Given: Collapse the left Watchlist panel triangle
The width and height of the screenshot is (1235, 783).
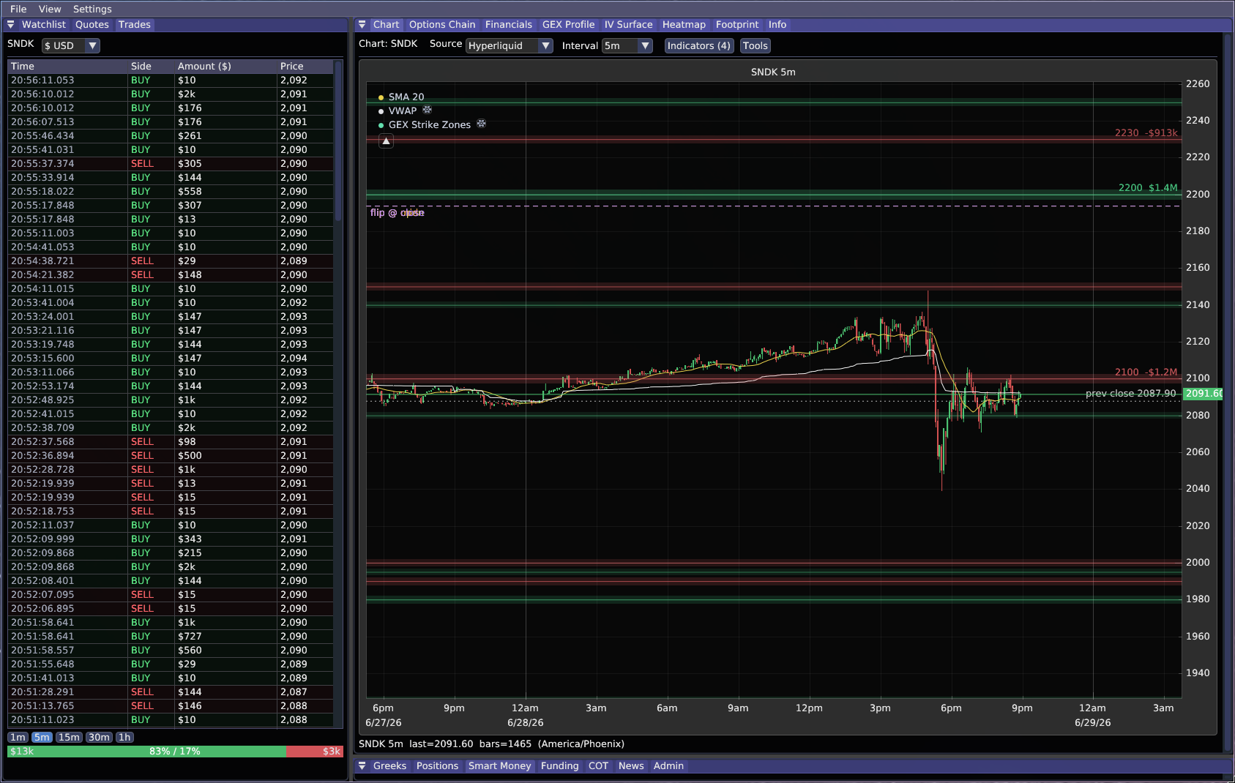Looking at the screenshot, I should pos(11,24).
